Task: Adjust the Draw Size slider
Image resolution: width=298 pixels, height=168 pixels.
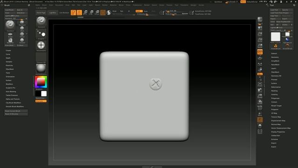Action: coord(176,14)
